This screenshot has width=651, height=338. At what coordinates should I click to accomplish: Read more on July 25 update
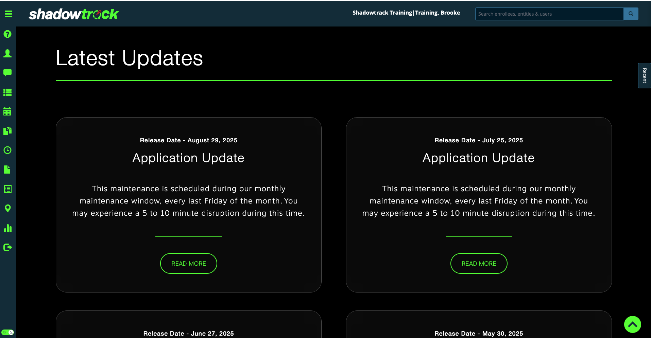pyautogui.click(x=479, y=263)
